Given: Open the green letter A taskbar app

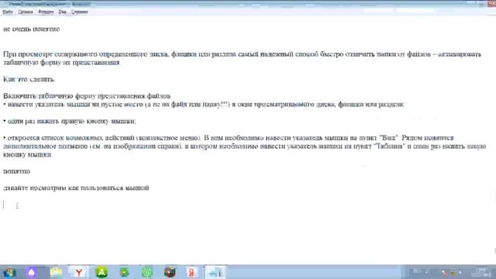Looking at the screenshot, I should pos(102,272).
